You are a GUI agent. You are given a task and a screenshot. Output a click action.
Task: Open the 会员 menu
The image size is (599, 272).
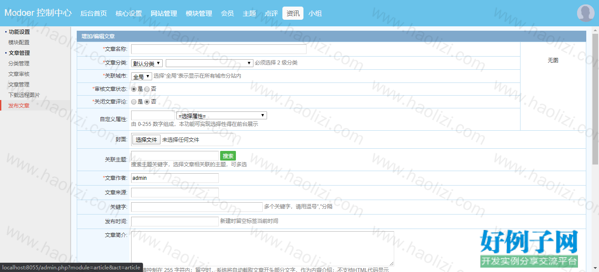click(x=227, y=13)
